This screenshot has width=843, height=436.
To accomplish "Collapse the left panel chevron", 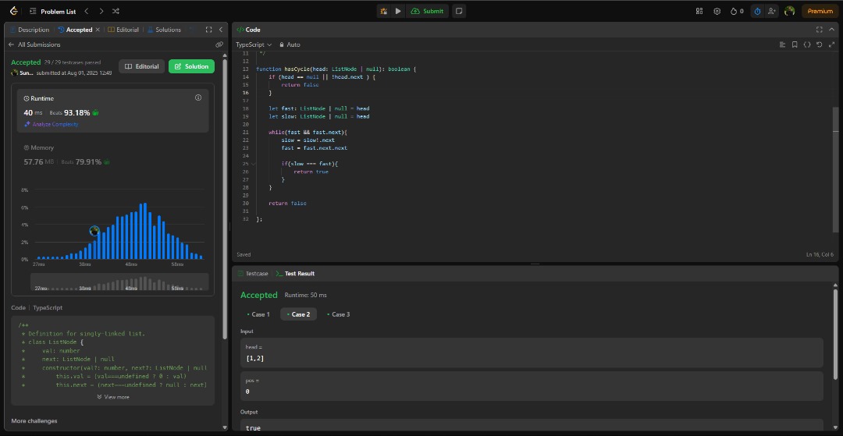I will pos(220,30).
